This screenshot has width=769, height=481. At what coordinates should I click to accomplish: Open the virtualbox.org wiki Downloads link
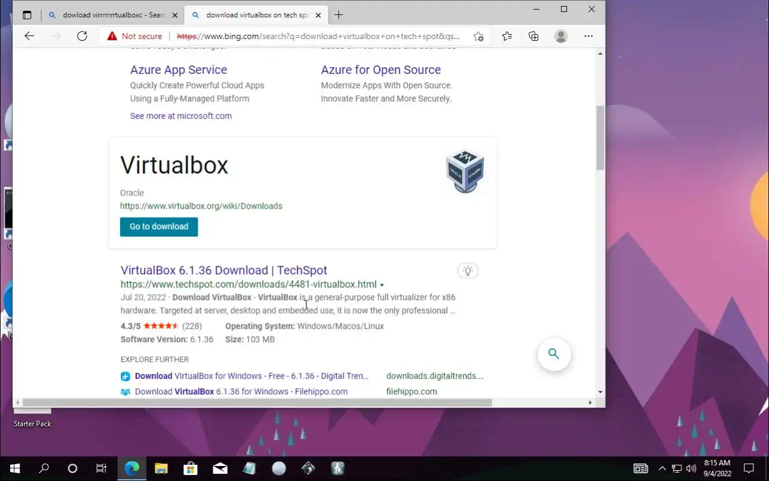point(201,206)
